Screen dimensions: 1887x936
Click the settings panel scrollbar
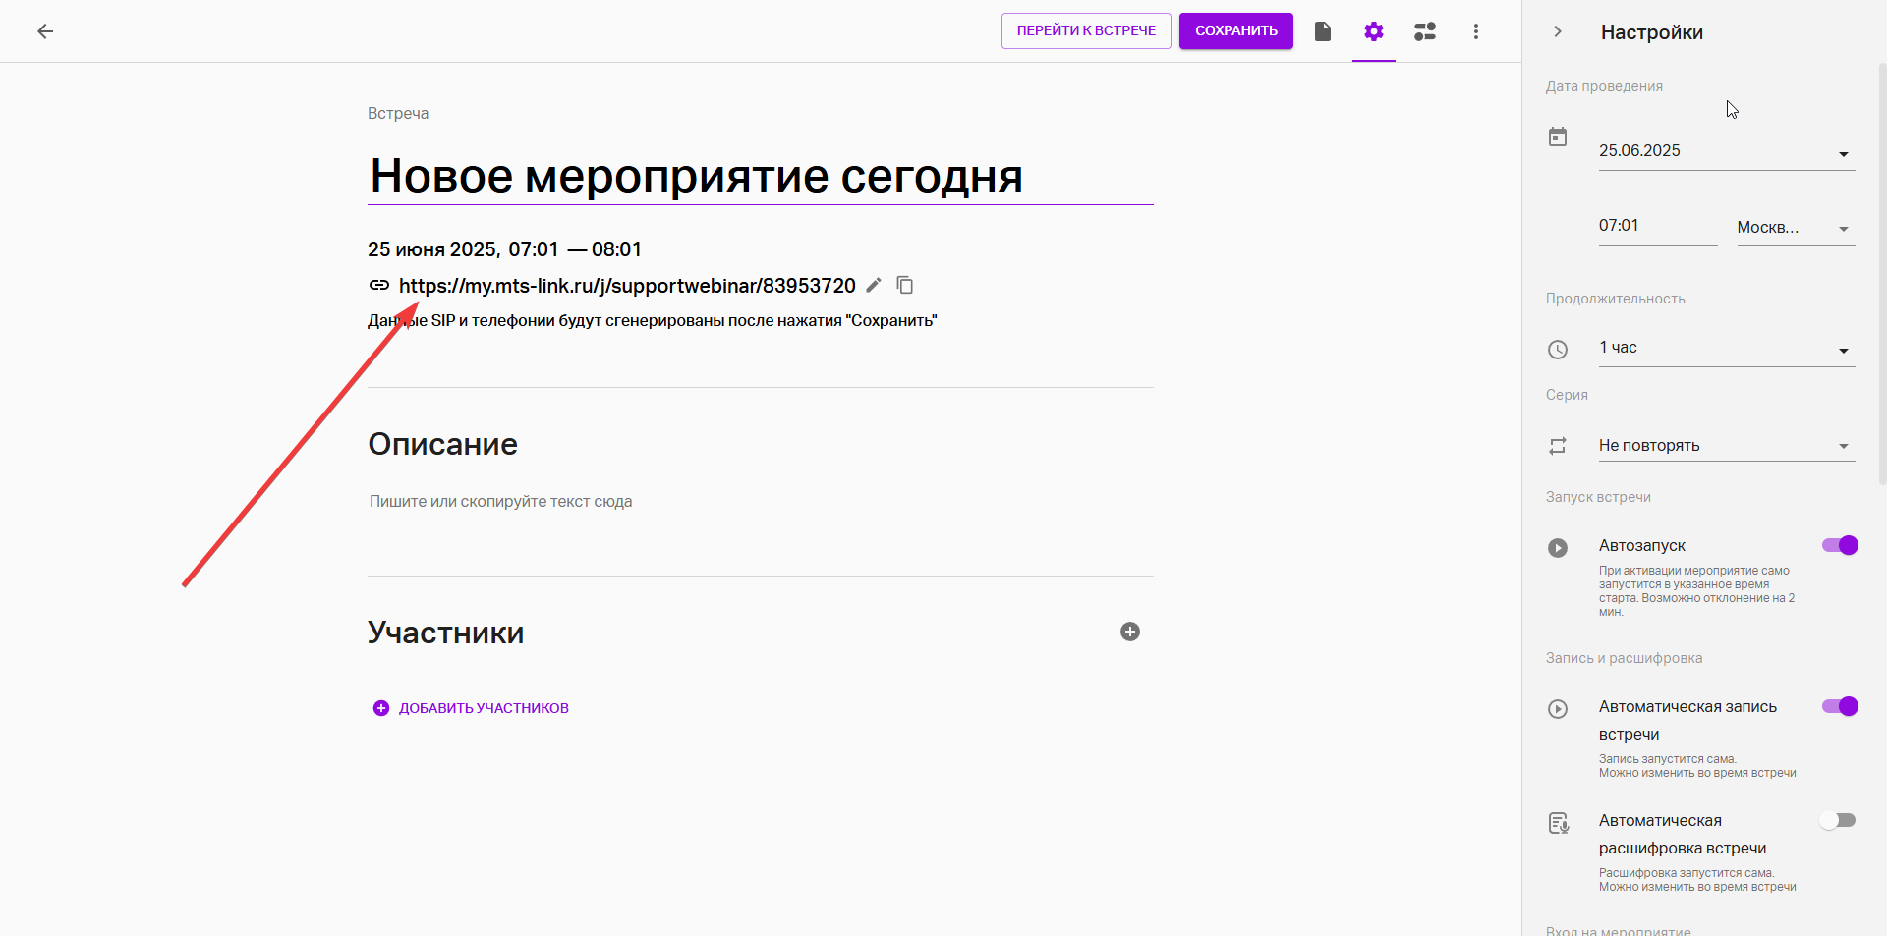click(x=1882, y=275)
